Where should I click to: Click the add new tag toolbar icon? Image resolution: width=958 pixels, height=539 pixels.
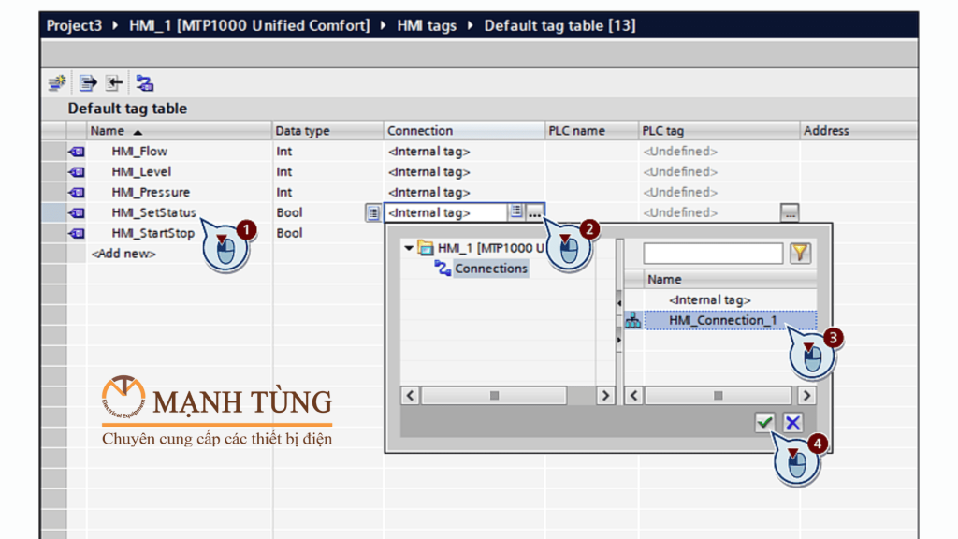57,83
